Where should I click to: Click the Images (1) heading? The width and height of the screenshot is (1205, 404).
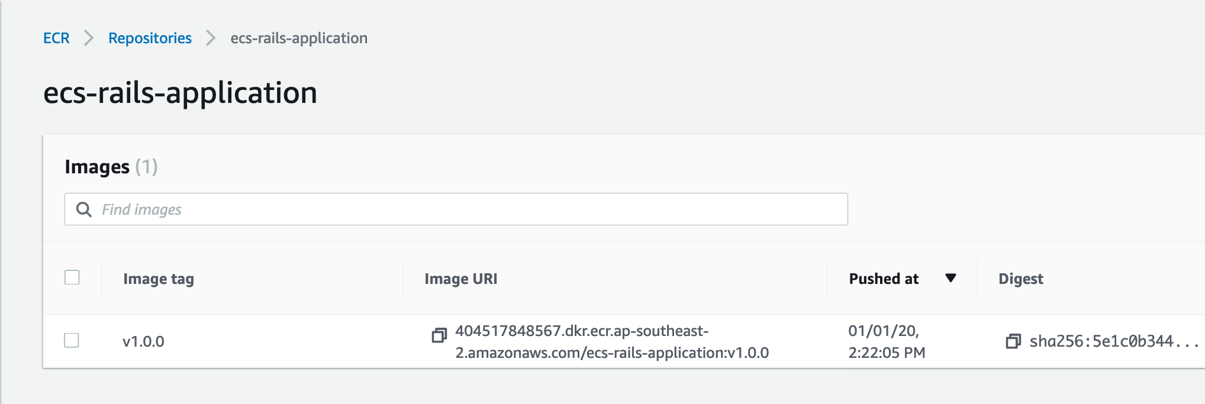[111, 166]
